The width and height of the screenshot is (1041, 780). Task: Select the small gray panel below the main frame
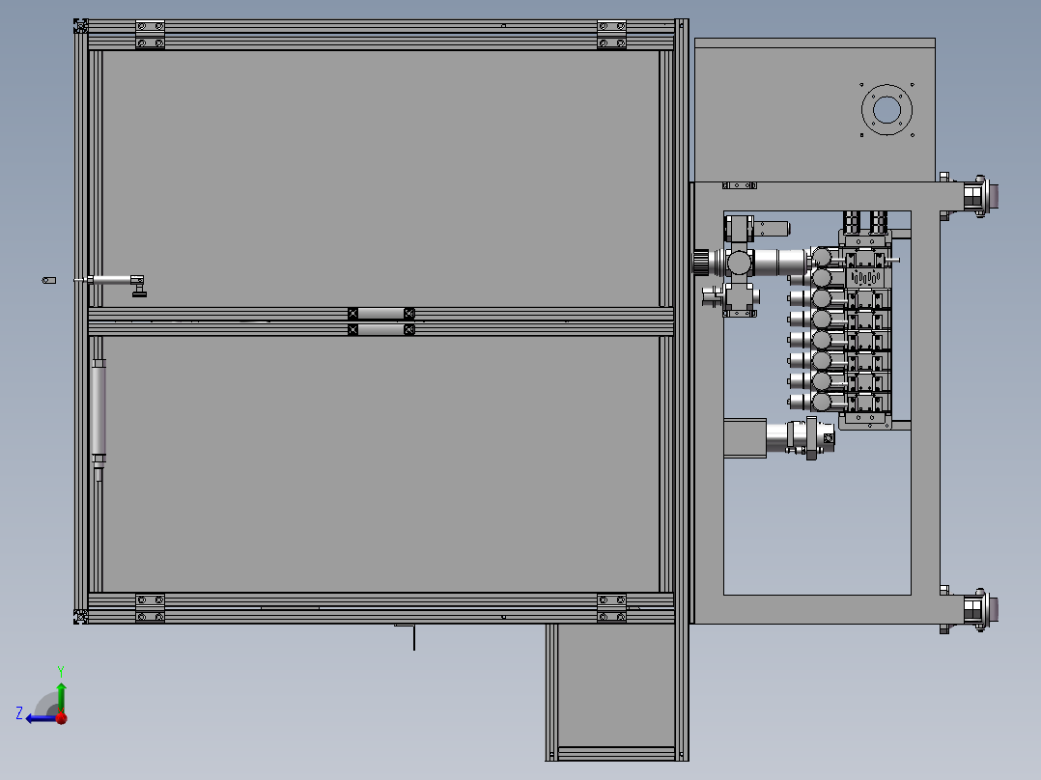coord(616,685)
